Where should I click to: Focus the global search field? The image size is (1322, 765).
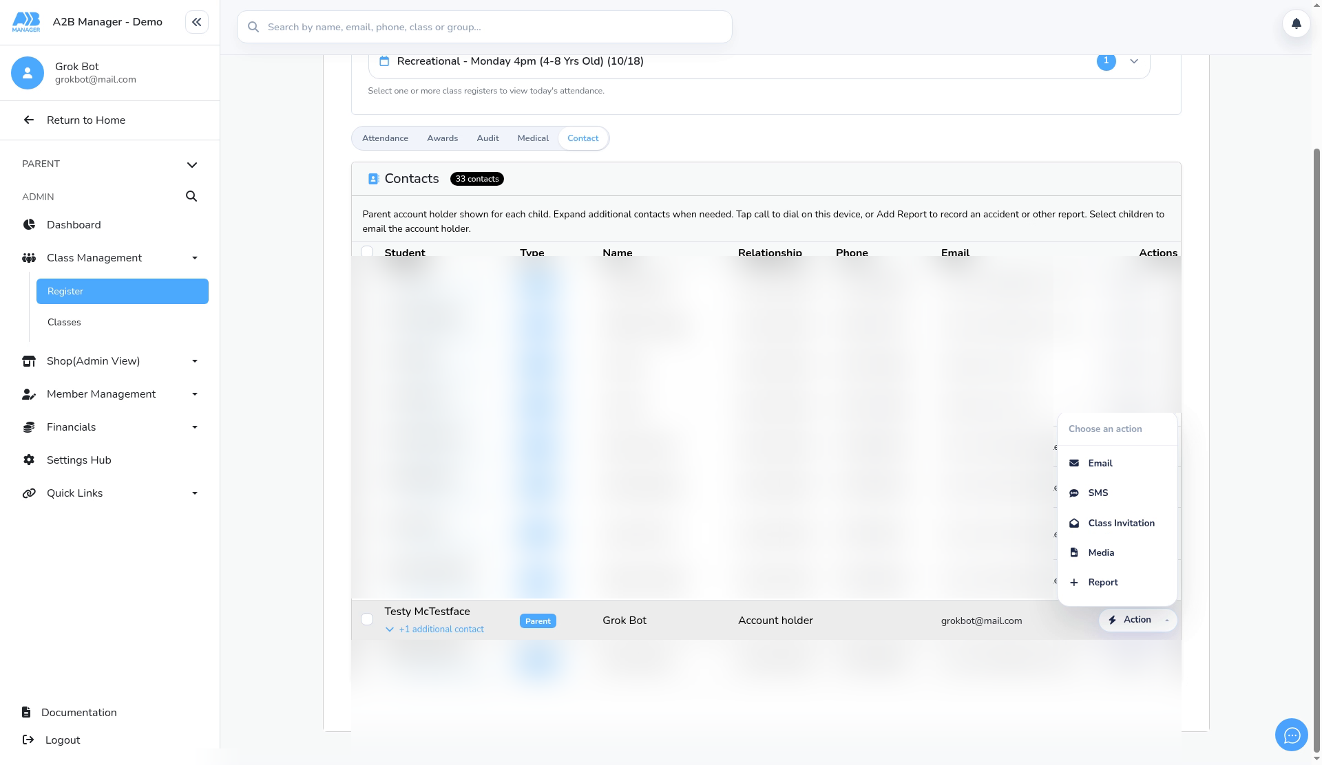[x=485, y=27]
